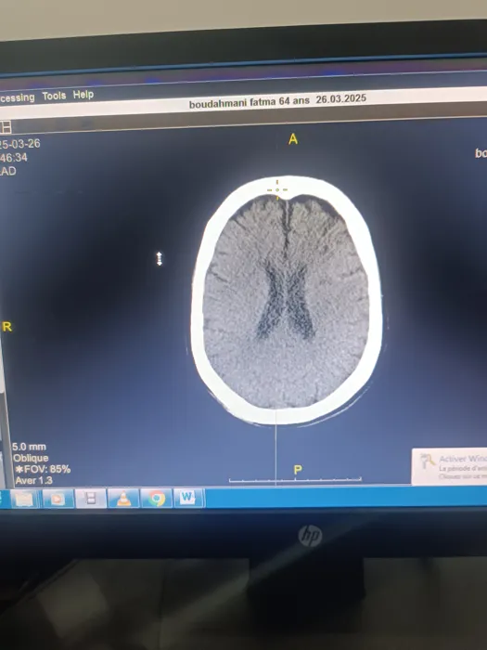The width and height of the screenshot is (487, 650).
Task: Launch Google Chrome from taskbar
Action: (157, 498)
